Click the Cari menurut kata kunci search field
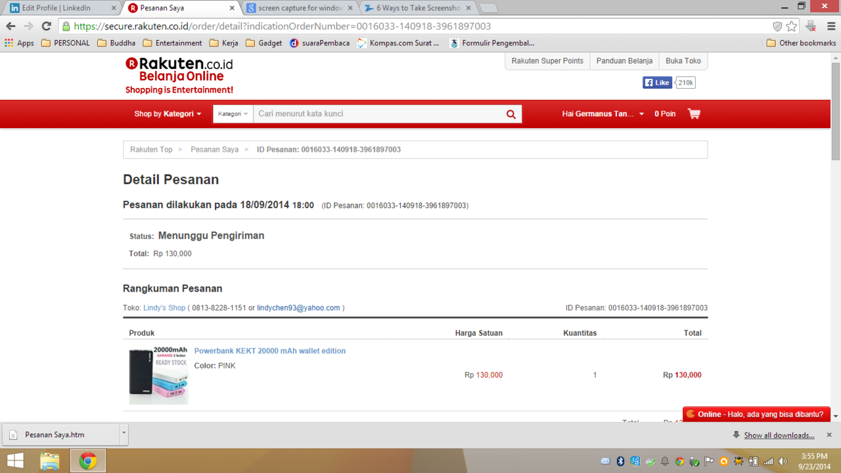 (380, 114)
